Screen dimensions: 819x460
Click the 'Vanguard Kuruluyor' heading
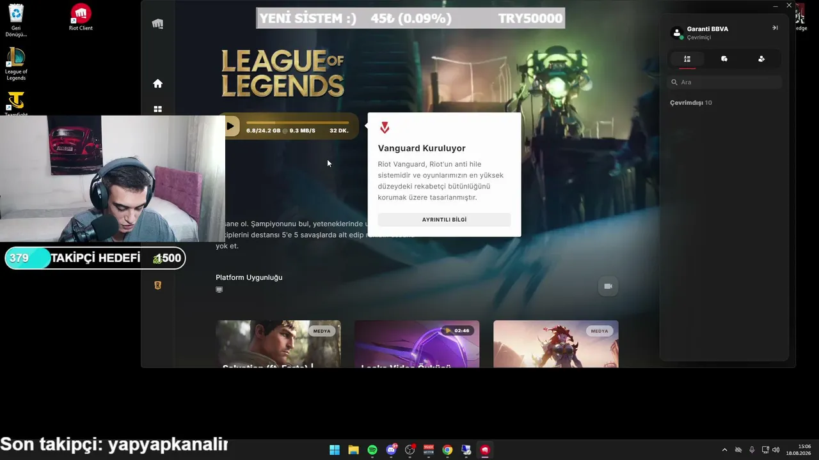click(x=422, y=148)
